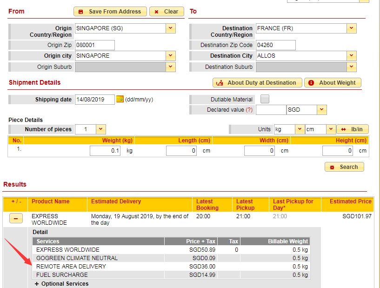Tick the Dutiable Material checkbox
Viewport: 380px width, 288px height.
[265, 99]
